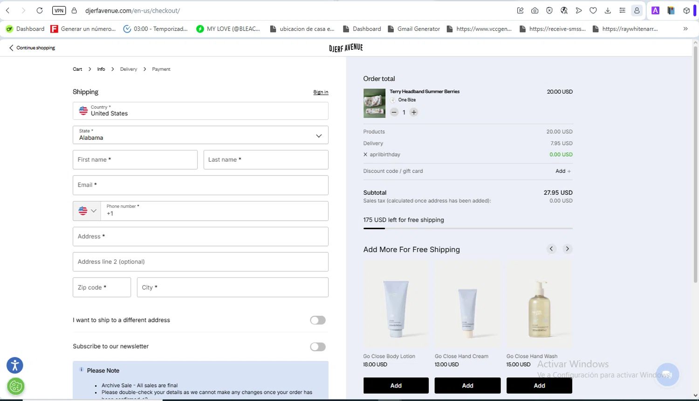
Task: Open Go Close Body Lotion product image
Action: pyautogui.click(x=396, y=304)
